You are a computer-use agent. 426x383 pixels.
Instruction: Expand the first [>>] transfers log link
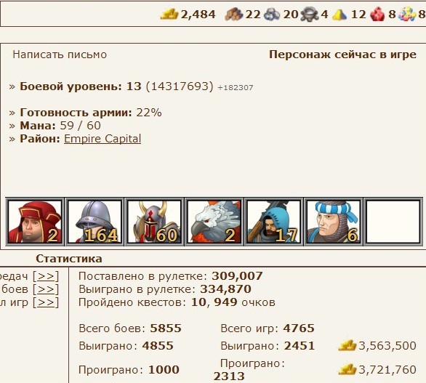click(46, 276)
